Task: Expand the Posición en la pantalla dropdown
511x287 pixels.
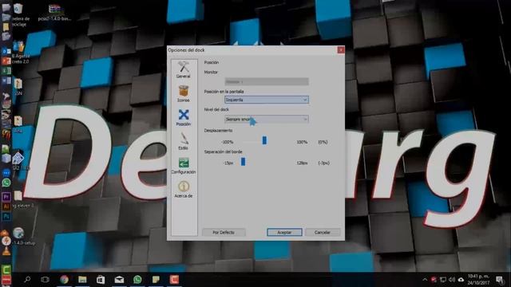Action: pos(267,100)
